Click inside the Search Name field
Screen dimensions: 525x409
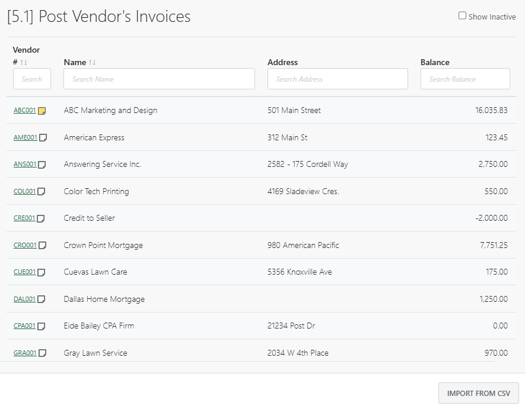pyautogui.click(x=159, y=78)
